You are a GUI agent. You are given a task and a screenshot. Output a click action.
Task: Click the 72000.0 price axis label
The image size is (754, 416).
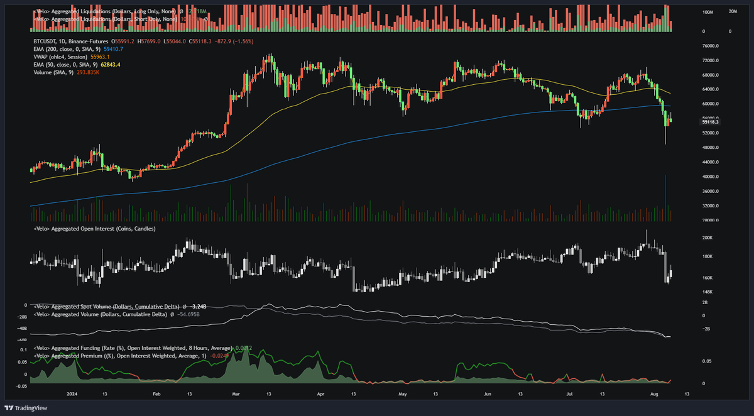click(x=711, y=60)
